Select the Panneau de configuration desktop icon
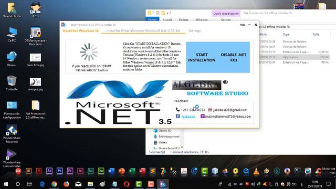336x189 pixels. pos(12,110)
